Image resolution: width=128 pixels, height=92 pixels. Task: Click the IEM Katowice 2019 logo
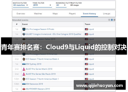click(24, 84)
